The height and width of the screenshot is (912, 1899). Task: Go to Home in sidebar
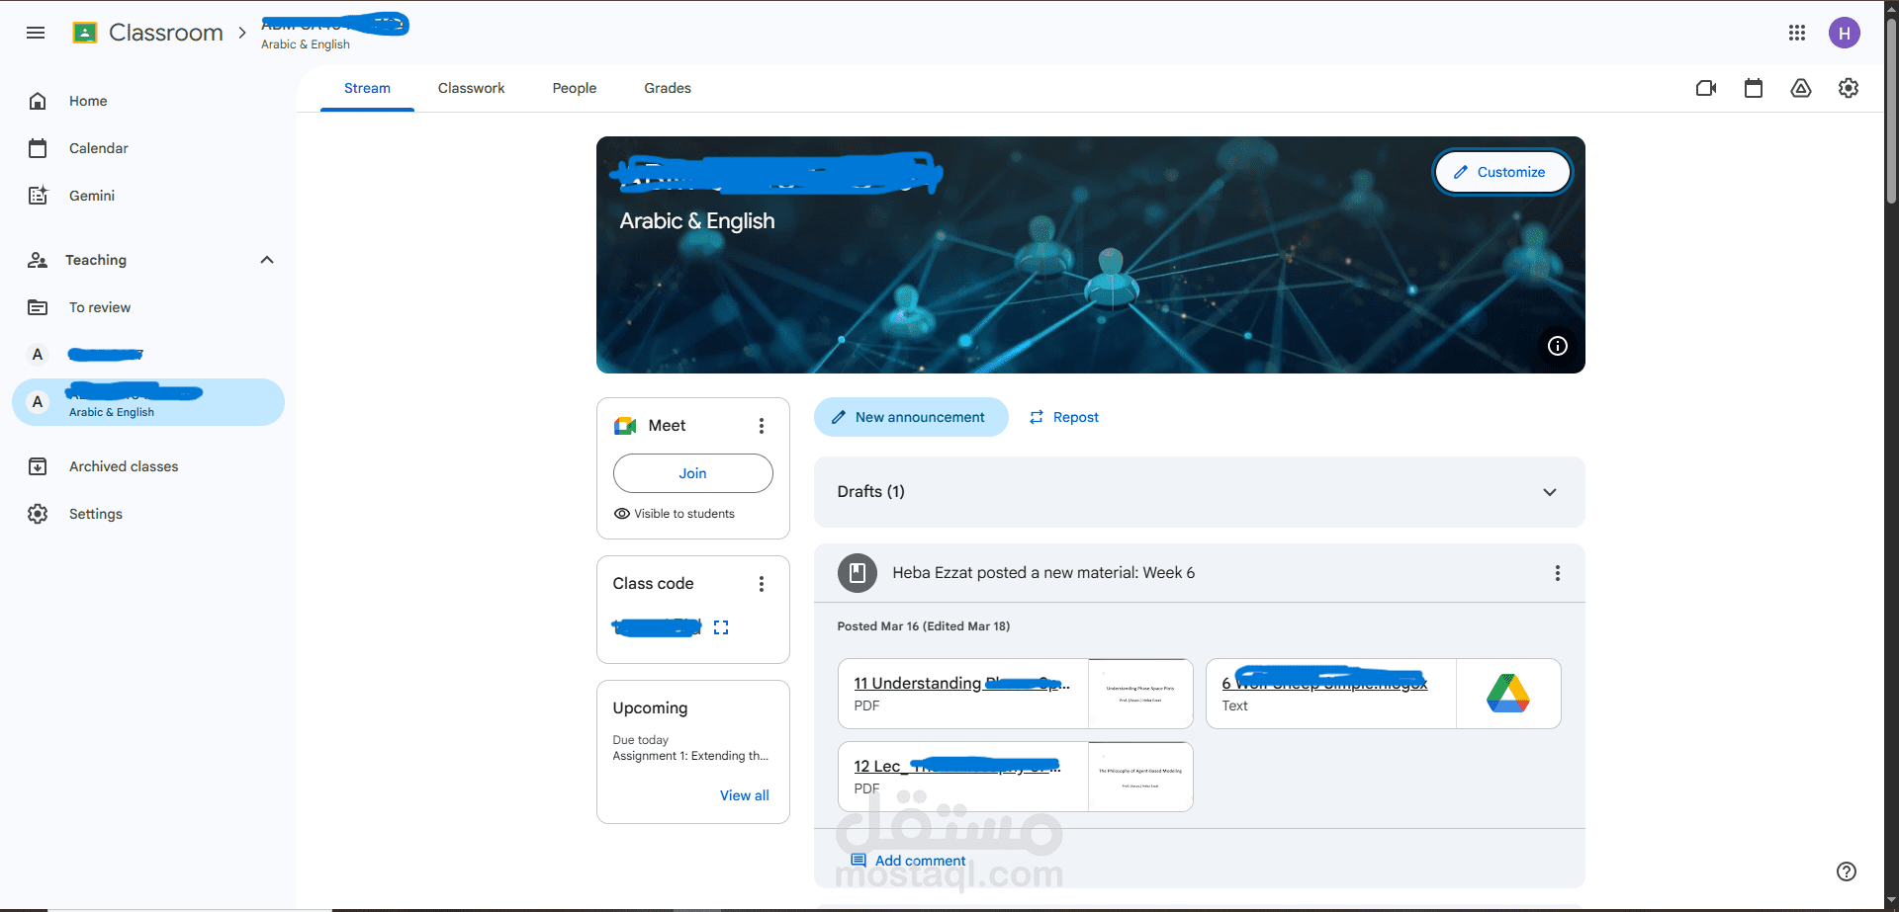click(x=148, y=101)
